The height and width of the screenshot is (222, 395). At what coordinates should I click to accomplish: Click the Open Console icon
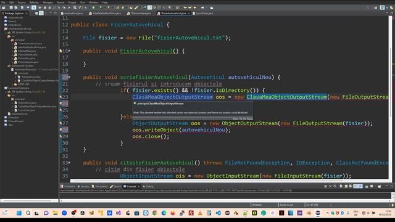pyautogui.click(x=379, y=186)
